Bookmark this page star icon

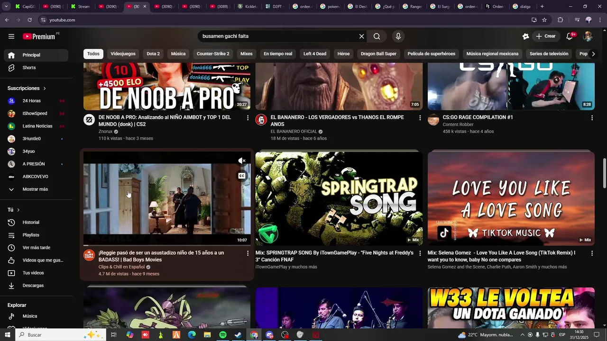[x=544, y=20]
